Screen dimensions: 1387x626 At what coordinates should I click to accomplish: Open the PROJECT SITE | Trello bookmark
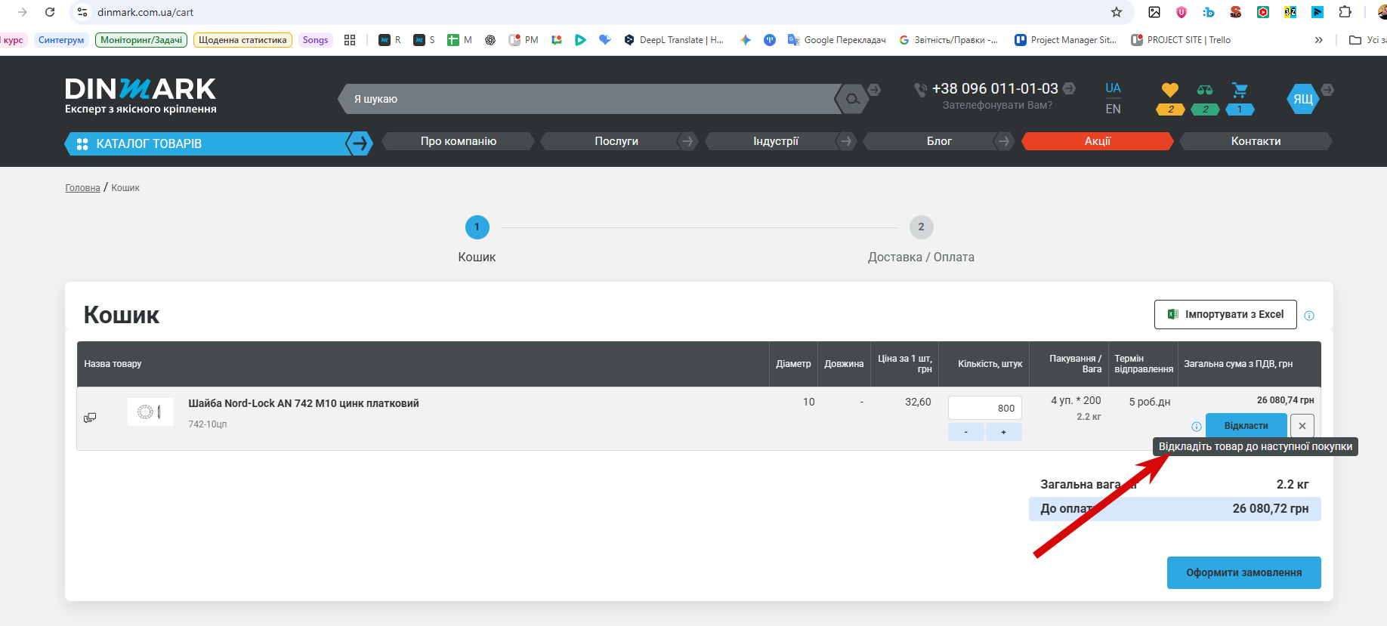1181,40
